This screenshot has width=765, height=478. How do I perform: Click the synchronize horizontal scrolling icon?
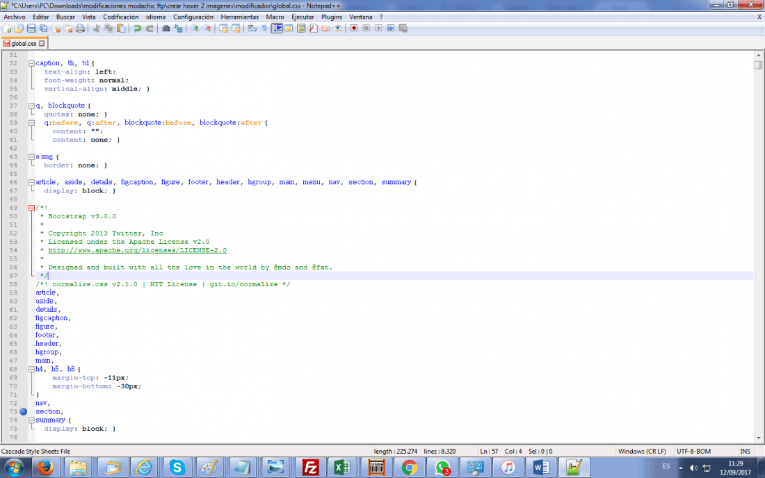(236, 28)
